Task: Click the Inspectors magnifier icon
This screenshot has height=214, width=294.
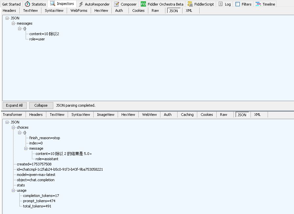Action: tap(53, 4)
